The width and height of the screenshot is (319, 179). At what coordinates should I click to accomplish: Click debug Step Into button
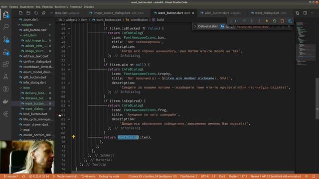(x=252, y=21)
